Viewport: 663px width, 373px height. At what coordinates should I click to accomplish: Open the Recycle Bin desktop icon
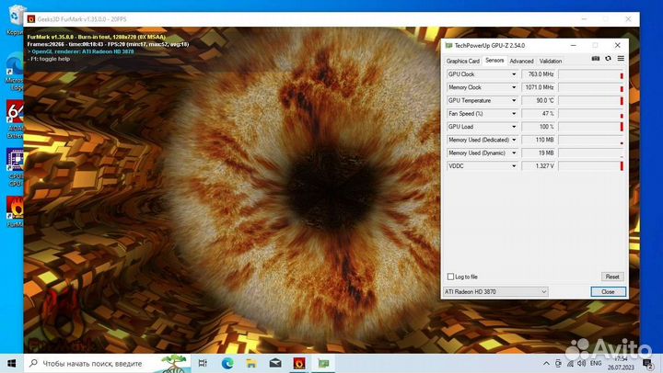click(16, 19)
